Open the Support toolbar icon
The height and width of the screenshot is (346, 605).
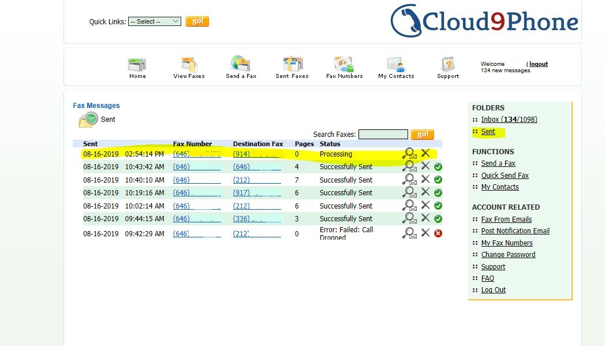[x=448, y=68]
